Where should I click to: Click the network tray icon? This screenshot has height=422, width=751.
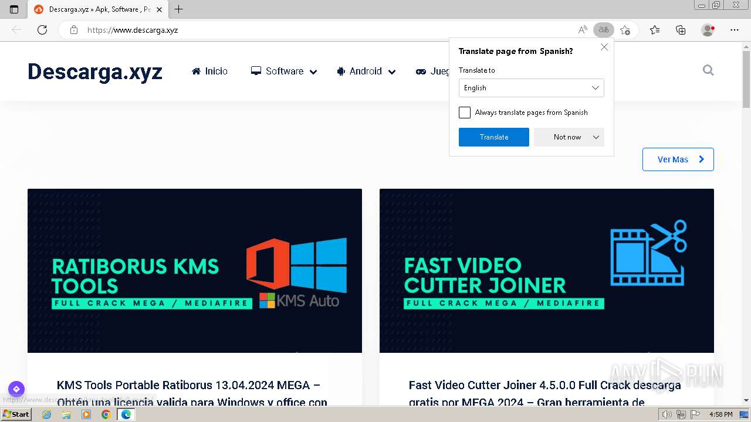click(681, 414)
